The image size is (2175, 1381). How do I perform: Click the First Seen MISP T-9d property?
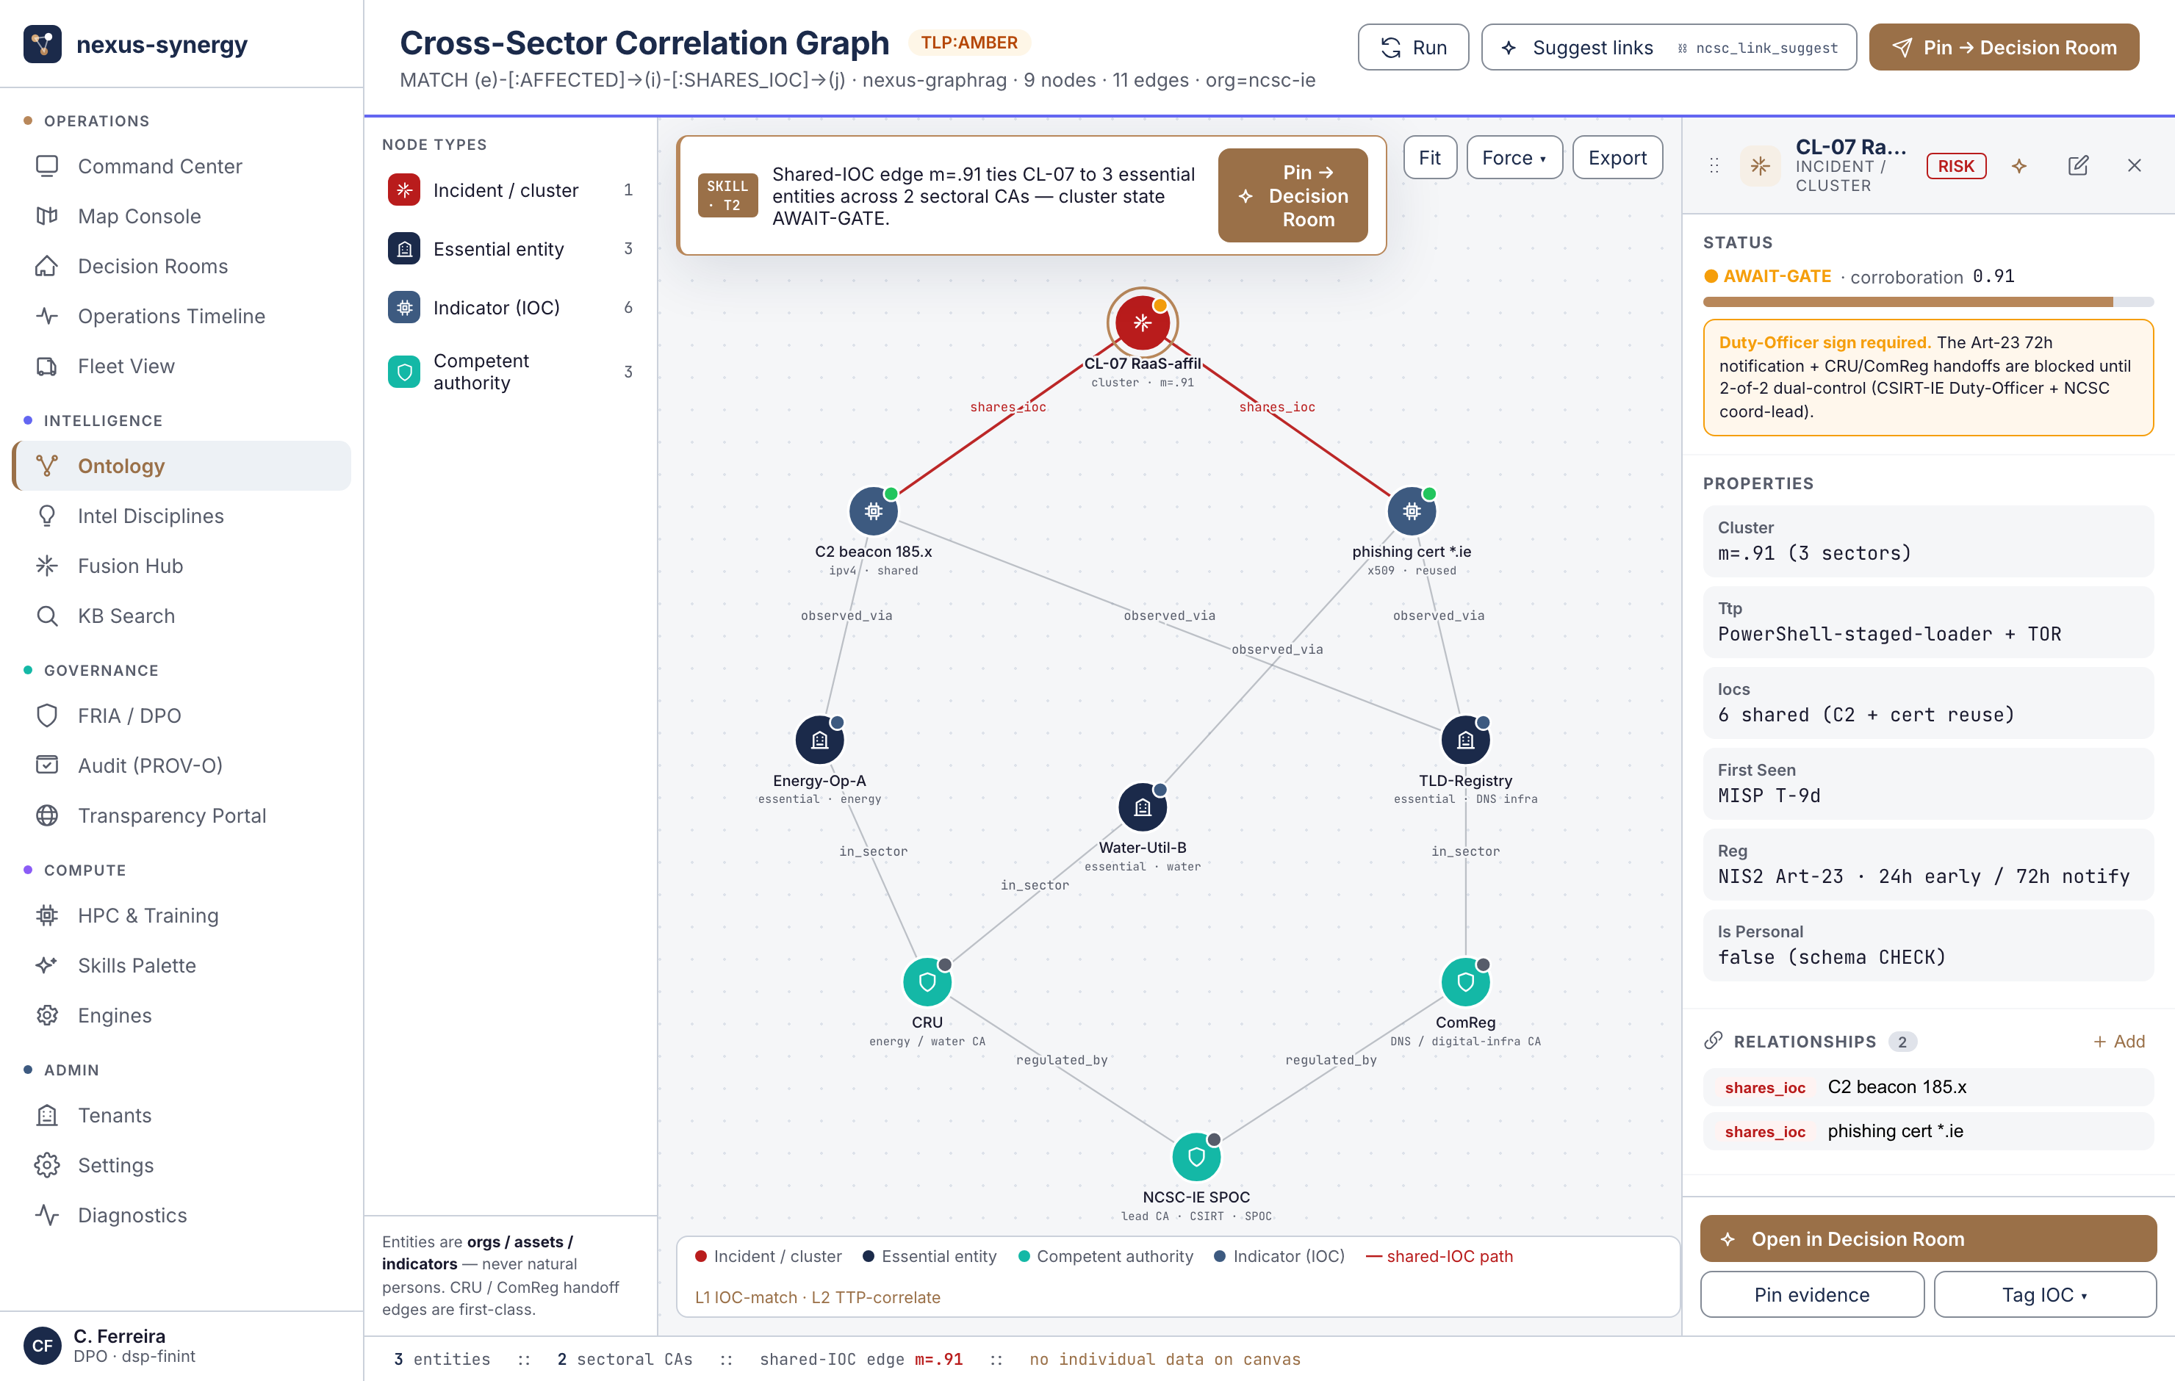point(1927,784)
